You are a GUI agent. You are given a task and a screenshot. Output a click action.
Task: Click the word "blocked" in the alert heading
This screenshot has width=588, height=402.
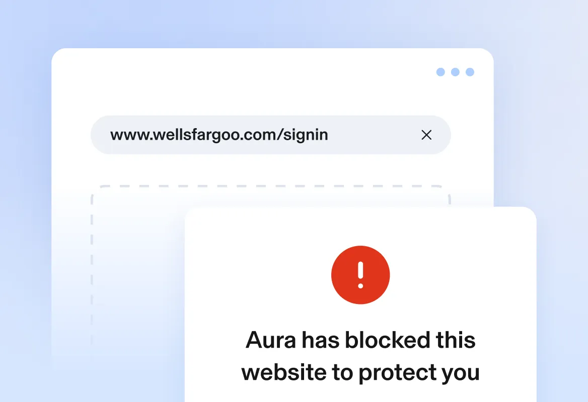pos(387,340)
